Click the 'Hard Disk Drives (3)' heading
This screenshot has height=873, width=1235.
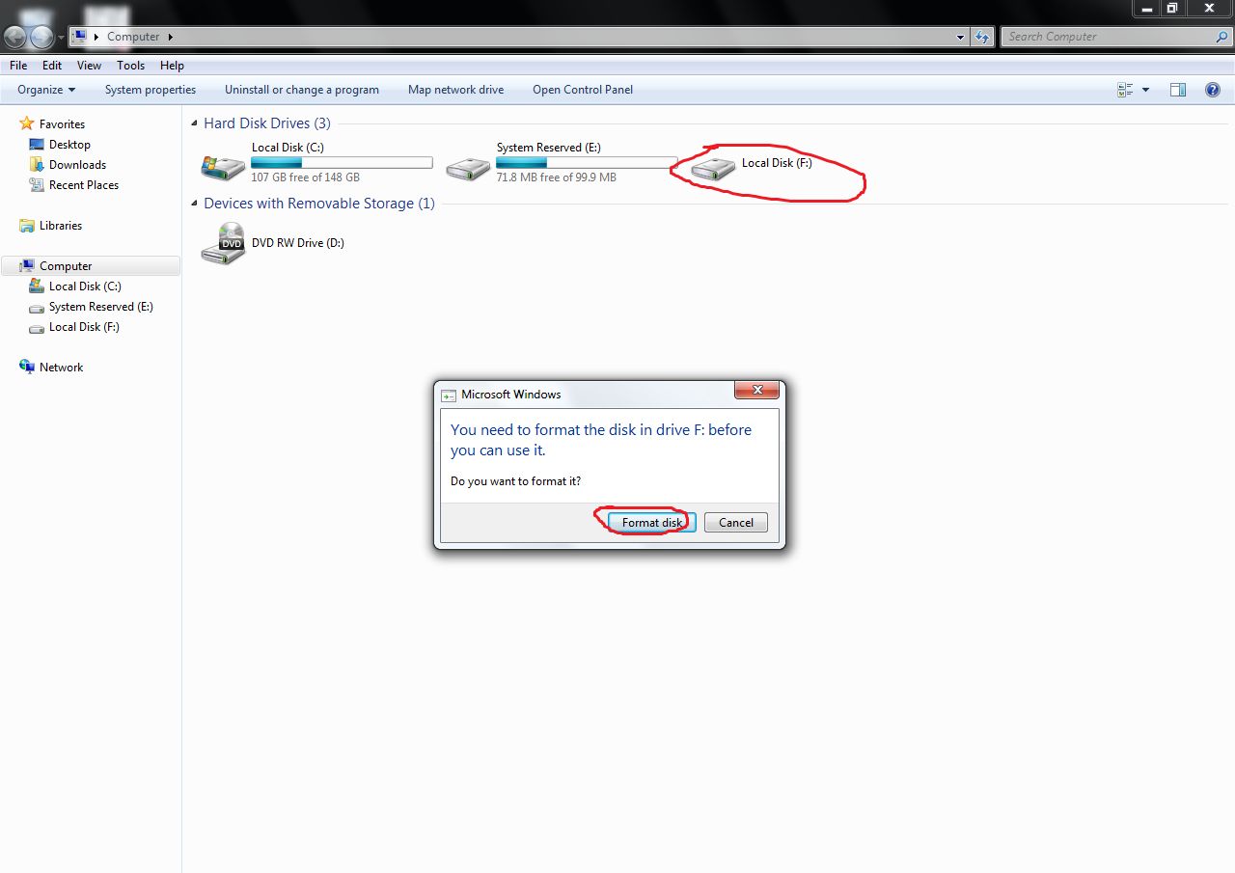point(267,123)
